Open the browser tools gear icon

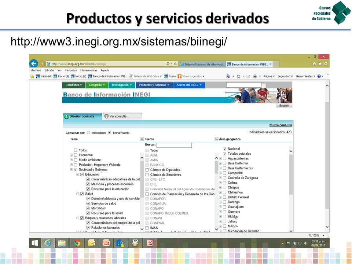pyautogui.click(x=326, y=64)
